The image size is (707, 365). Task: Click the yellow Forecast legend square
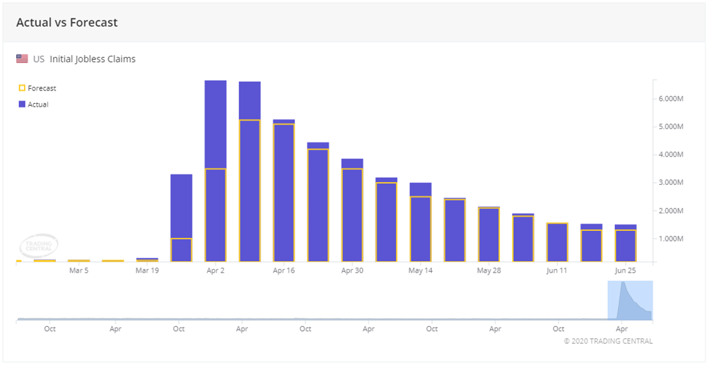pyautogui.click(x=22, y=88)
